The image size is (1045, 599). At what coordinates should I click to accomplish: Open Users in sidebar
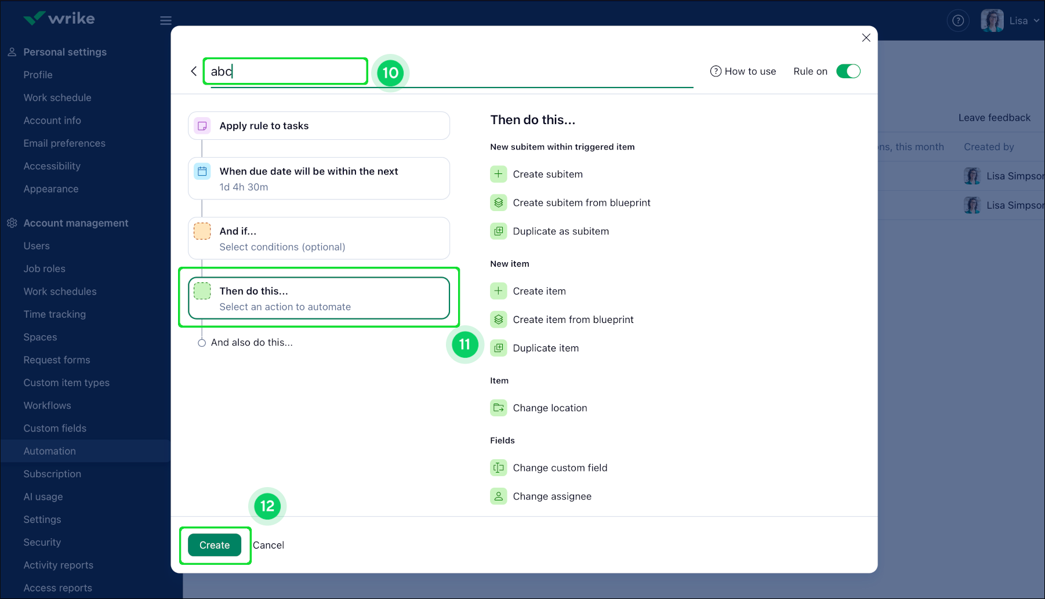click(x=37, y=246)
